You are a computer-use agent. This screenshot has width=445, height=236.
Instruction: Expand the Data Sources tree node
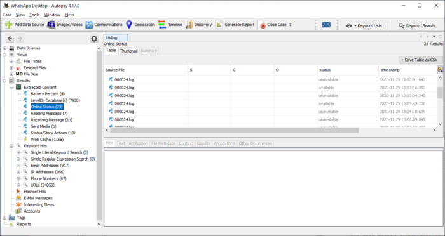pos(4,48)
